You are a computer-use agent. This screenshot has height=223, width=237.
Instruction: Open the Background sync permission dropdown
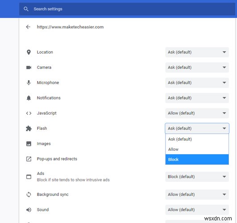[197, 194]
